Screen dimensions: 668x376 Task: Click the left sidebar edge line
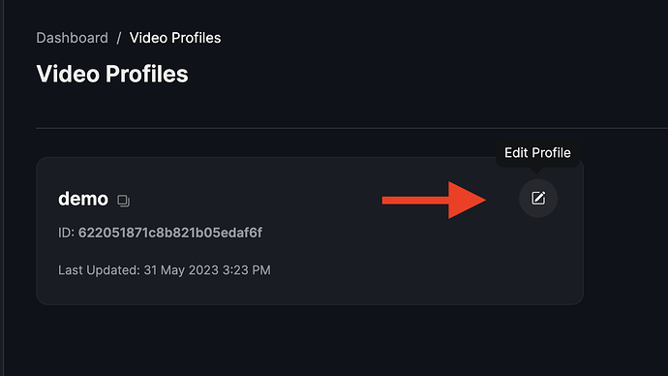pyautogui.click(x=4, y=188)
